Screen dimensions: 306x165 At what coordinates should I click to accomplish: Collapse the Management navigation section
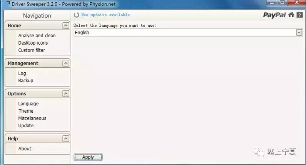66,63
